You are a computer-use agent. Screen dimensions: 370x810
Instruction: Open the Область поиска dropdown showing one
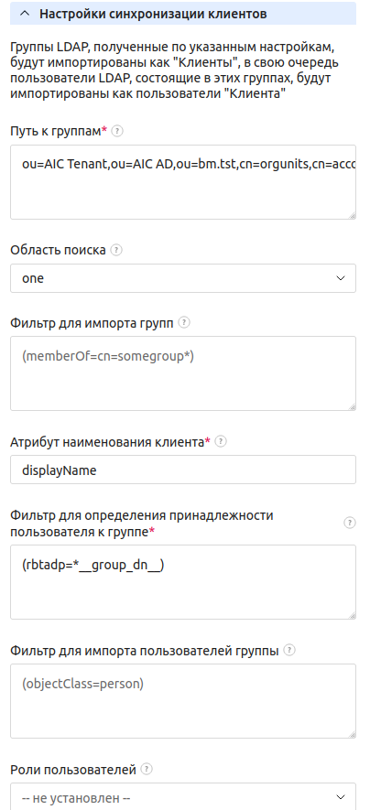click(x=183, y=278)
